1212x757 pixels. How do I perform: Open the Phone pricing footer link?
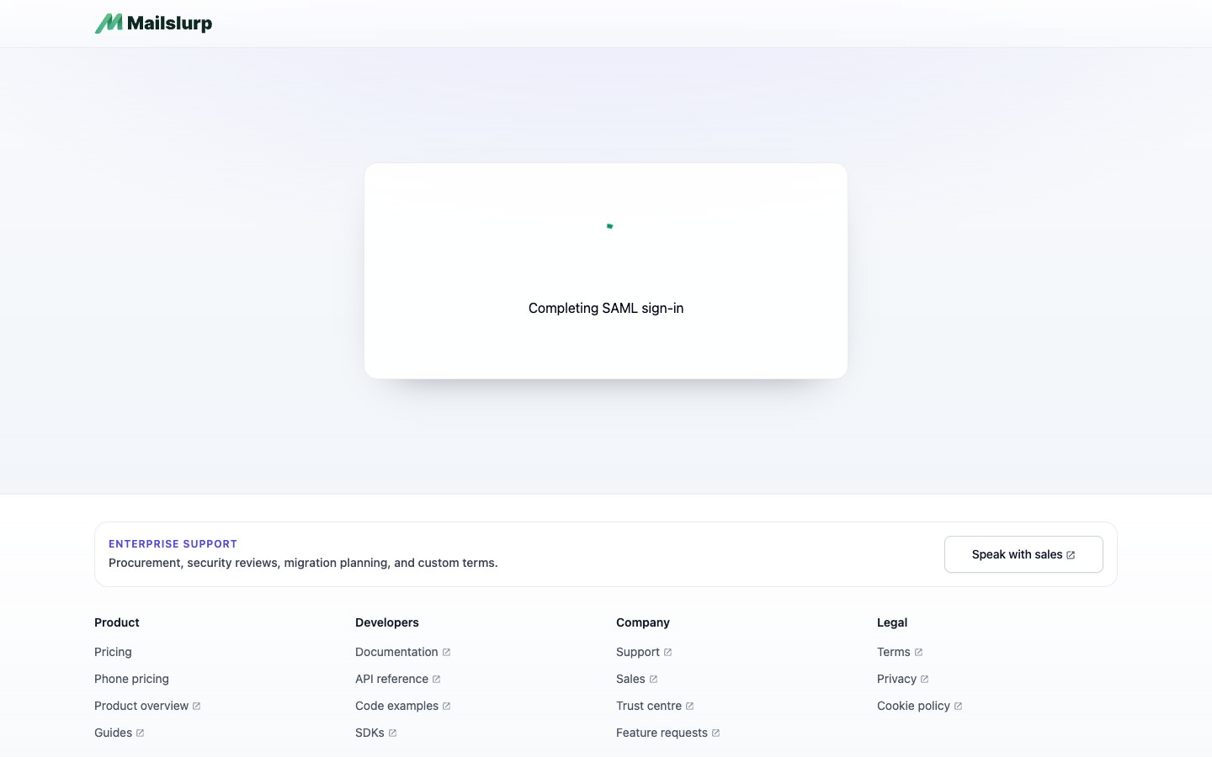(x=131, y=679)
